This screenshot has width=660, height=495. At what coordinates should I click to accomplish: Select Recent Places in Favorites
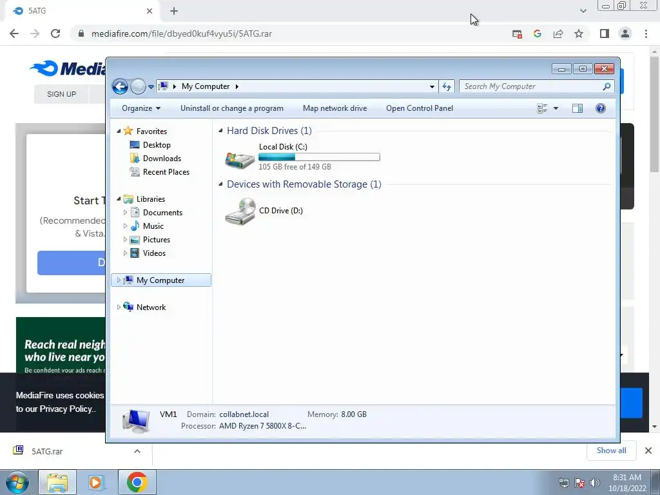tap(166, 171)
